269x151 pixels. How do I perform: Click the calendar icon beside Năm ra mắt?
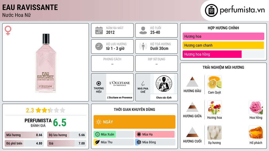(99, 30)
